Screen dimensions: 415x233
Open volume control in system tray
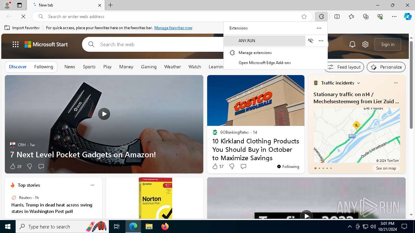click(x=373, y=227)
